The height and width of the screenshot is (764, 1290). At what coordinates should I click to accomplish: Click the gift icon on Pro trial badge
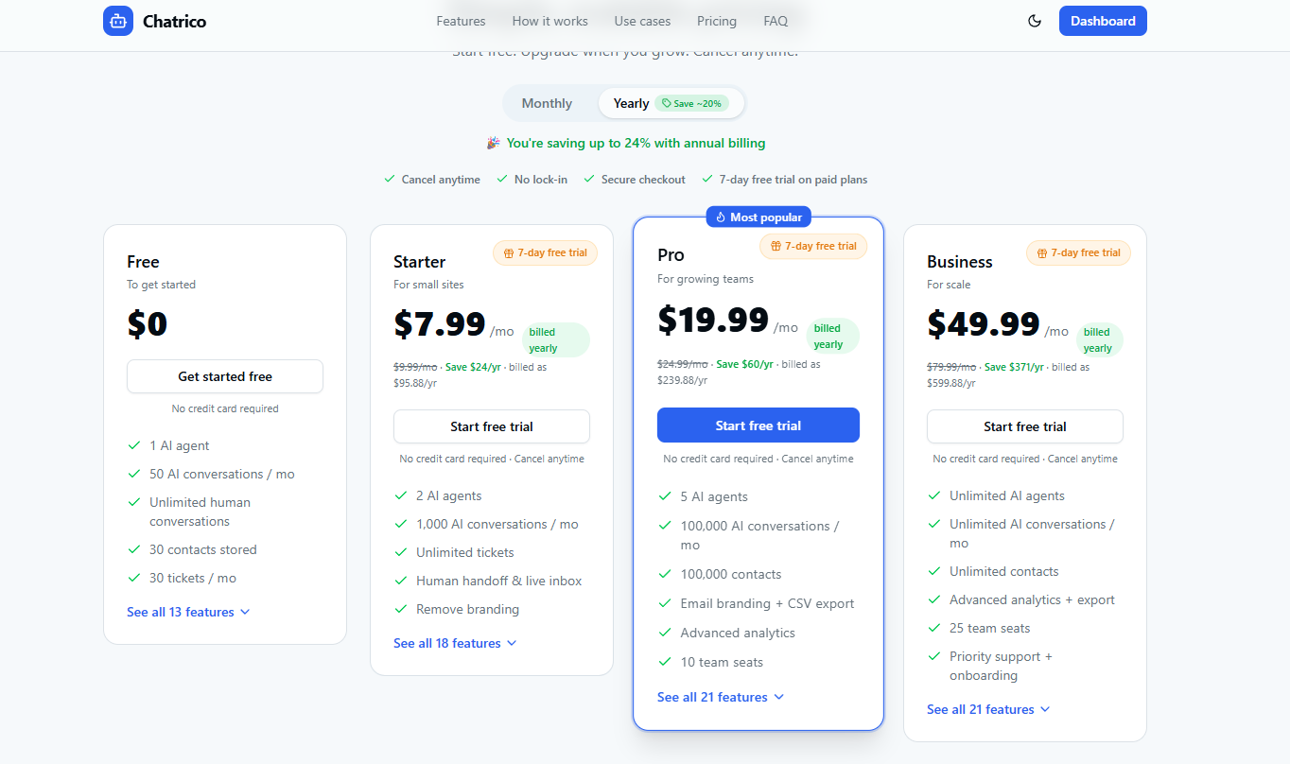[776, 246]
